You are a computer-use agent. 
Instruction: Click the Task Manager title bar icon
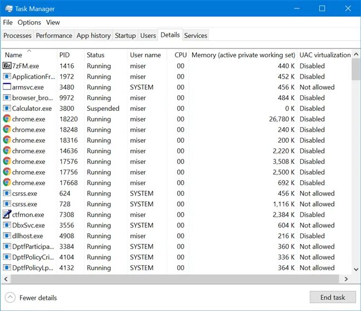pyautogui.click(x=9, y=9)
